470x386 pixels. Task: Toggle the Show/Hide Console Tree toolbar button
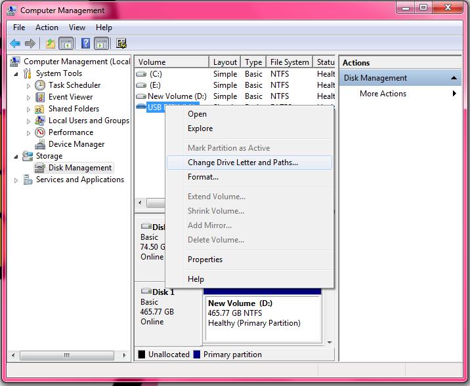[x=66, y=44]
